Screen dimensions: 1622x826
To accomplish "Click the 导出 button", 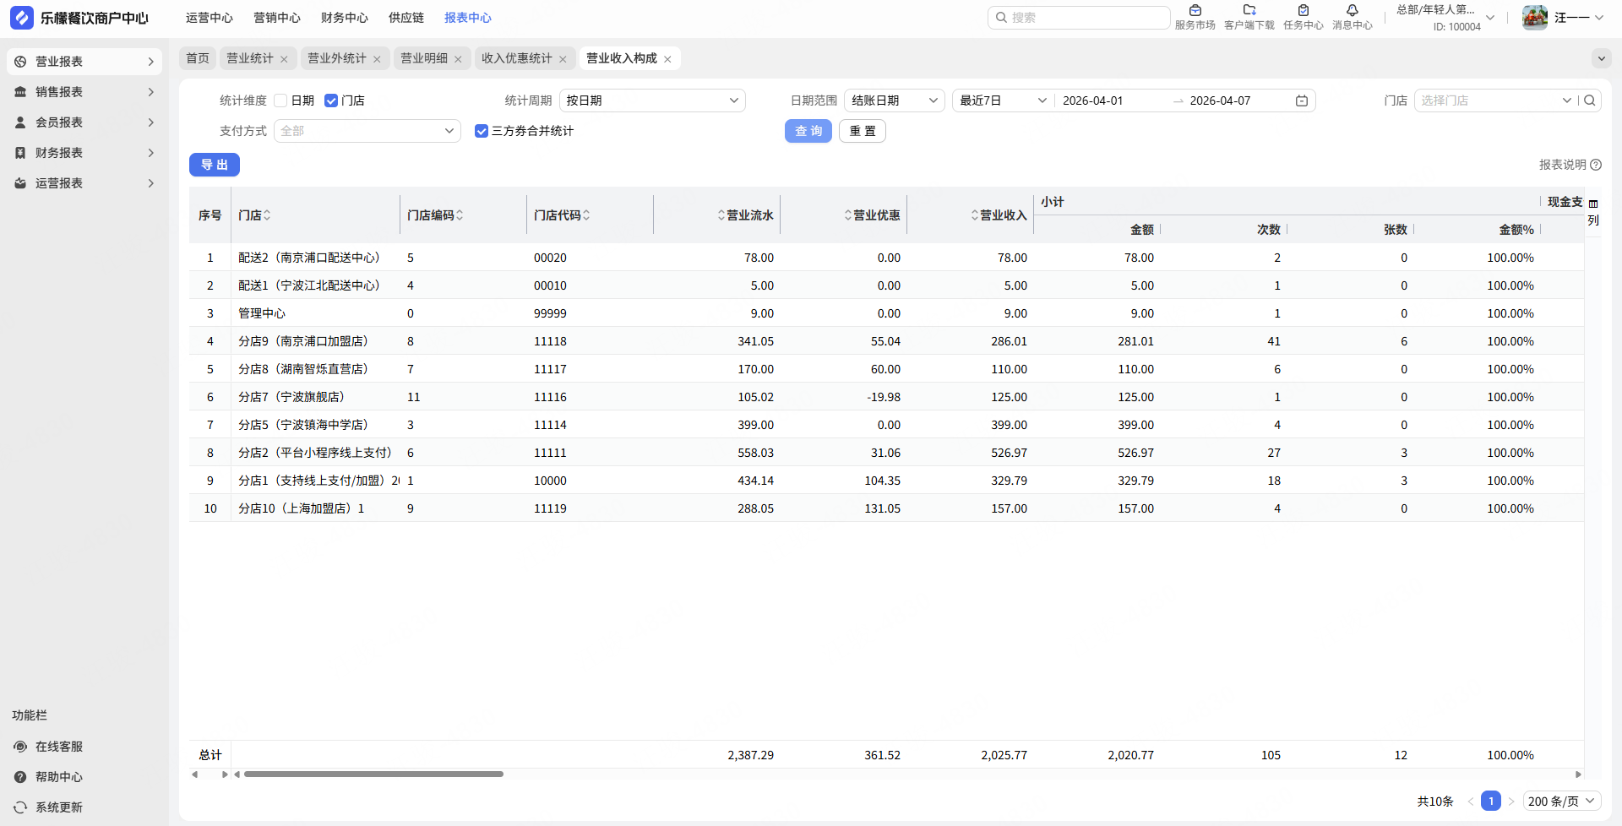I will [x=215, y=165].
